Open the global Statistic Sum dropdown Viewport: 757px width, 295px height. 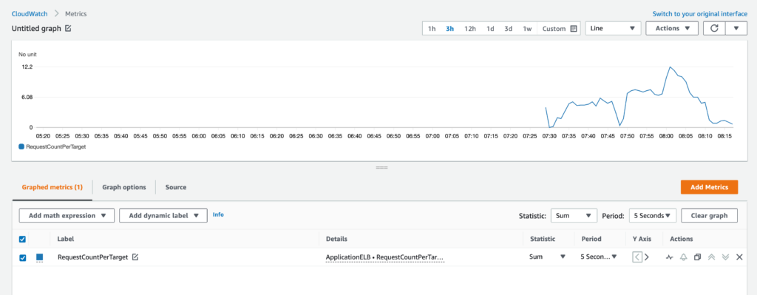(574, 215)
